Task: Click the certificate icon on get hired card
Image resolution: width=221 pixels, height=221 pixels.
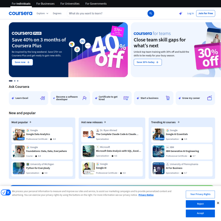Action: point(126,98)
